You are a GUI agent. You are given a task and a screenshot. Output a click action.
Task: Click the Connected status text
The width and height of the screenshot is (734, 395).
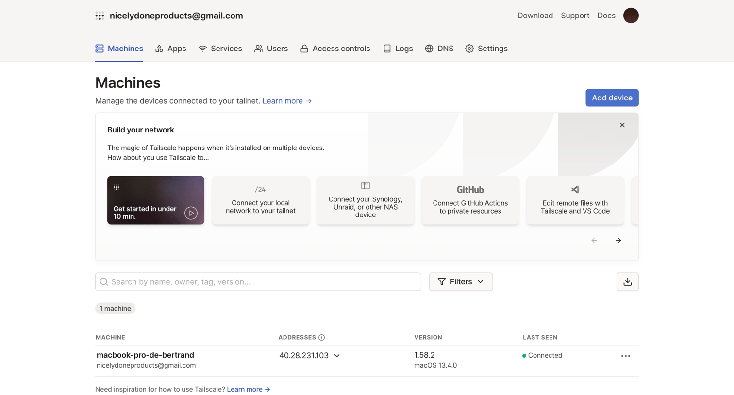click(545, 356)
